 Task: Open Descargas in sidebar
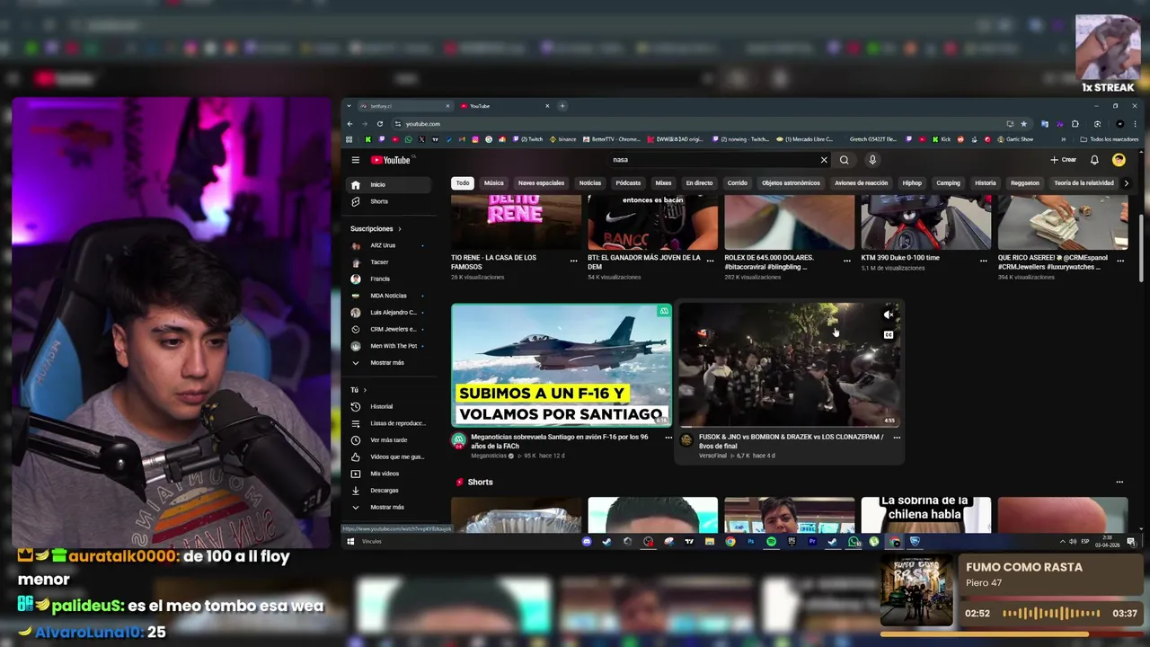coord(391,491)
